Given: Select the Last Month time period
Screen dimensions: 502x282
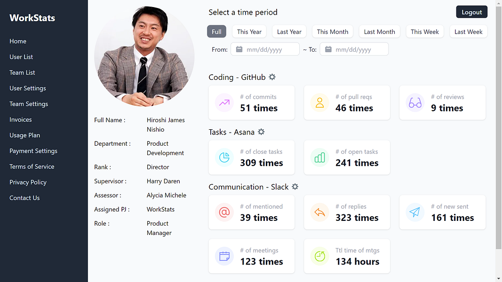Looking at the screenshot, I should [x=379, y=31].
